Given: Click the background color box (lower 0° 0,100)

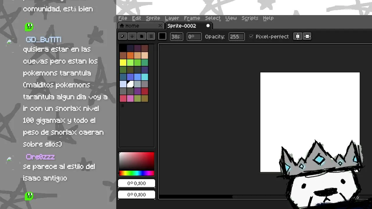Looking at the screenshot, I should coord(137,194).
